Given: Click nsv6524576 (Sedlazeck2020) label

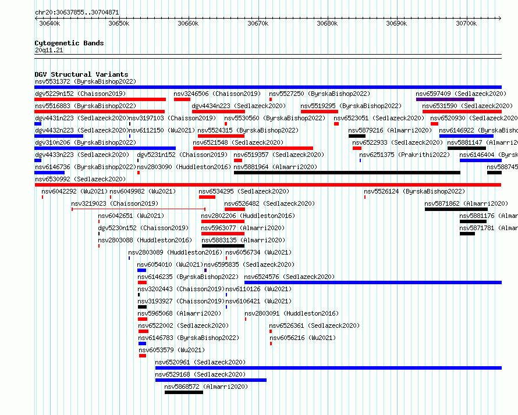Looking at the screenshot, I should coord(289,277).
